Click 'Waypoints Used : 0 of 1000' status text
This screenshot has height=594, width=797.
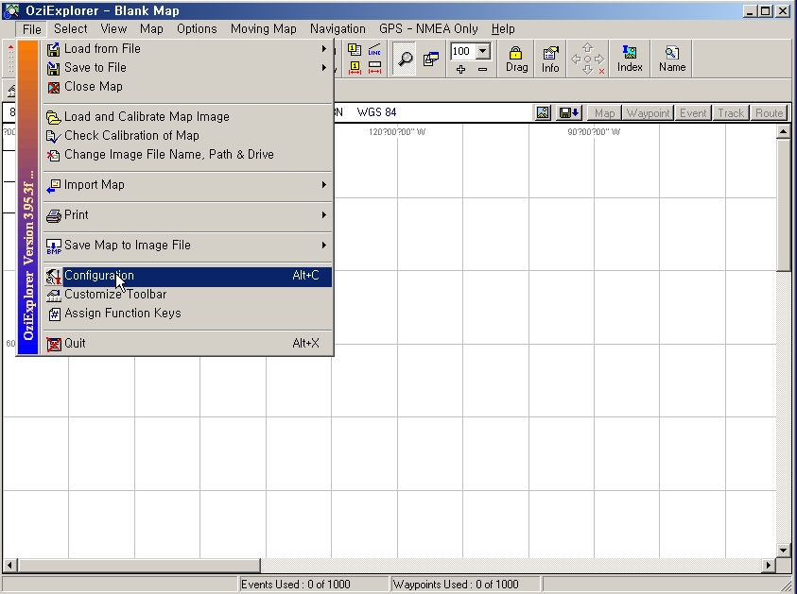coord(456,585)
